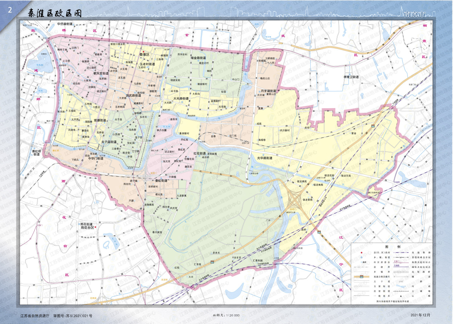The image size is (453, 324).
Task: Select the 月牙湖街道 district label
Action: tap(268, 91)
